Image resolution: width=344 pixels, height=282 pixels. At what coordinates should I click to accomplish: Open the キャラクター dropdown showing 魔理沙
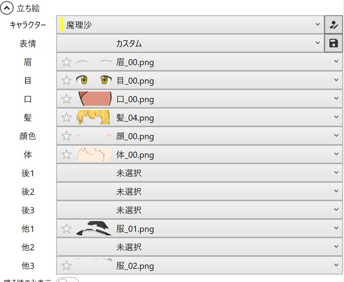click(190, 25)
